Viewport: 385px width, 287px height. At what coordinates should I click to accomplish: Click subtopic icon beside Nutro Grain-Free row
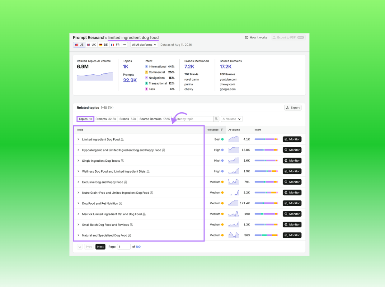pos(152,193)
